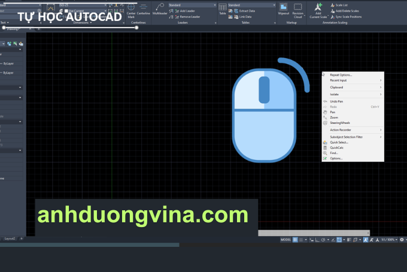Click Add Current Scale icon
407x272 pixels.
pyautogui.click(x=318, y=10)
